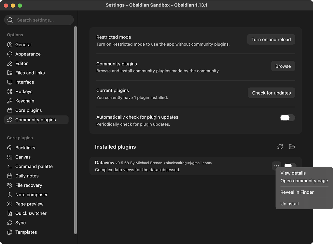Open the Appearance settings tab
333x244 pixels.
tap(36, 54)
